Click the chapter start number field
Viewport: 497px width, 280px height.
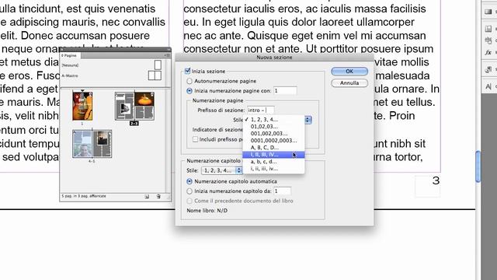point(282,191)
